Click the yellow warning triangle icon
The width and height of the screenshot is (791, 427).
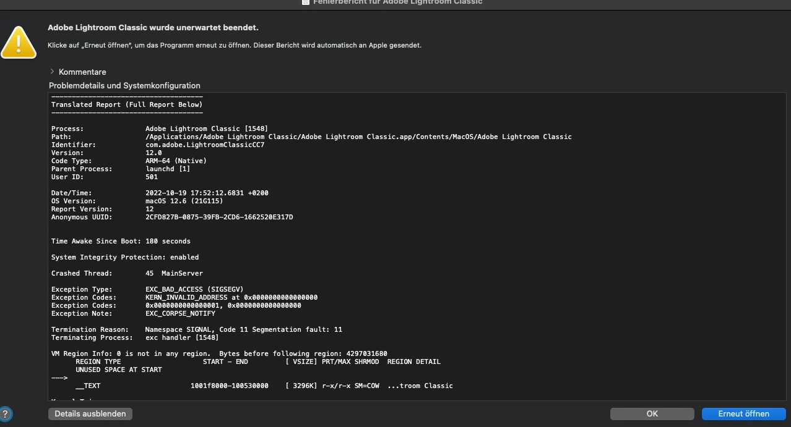(18, 42)
